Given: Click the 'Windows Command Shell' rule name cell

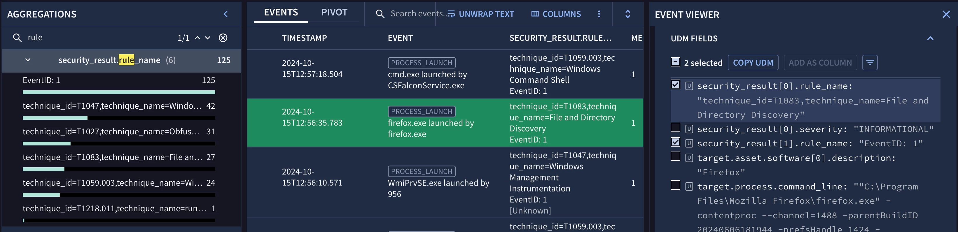Looking at the screenshot, I should 562,74.
